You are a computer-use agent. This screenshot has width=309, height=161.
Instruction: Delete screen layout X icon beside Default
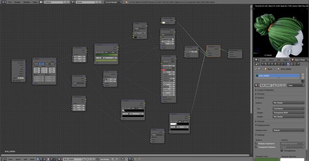(68, 2)
